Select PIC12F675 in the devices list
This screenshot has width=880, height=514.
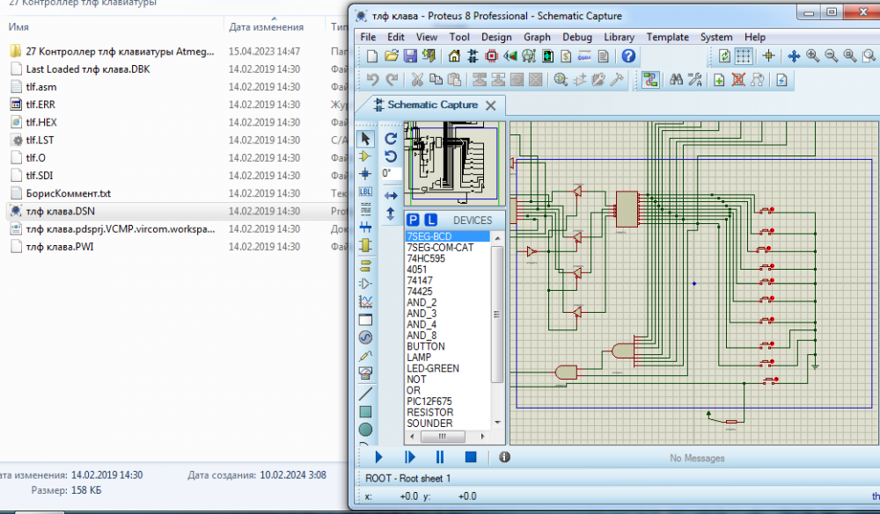(429, 402)
